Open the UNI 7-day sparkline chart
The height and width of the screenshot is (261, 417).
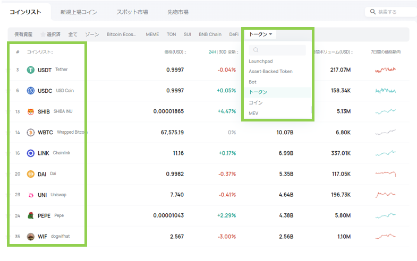(385, 195)
